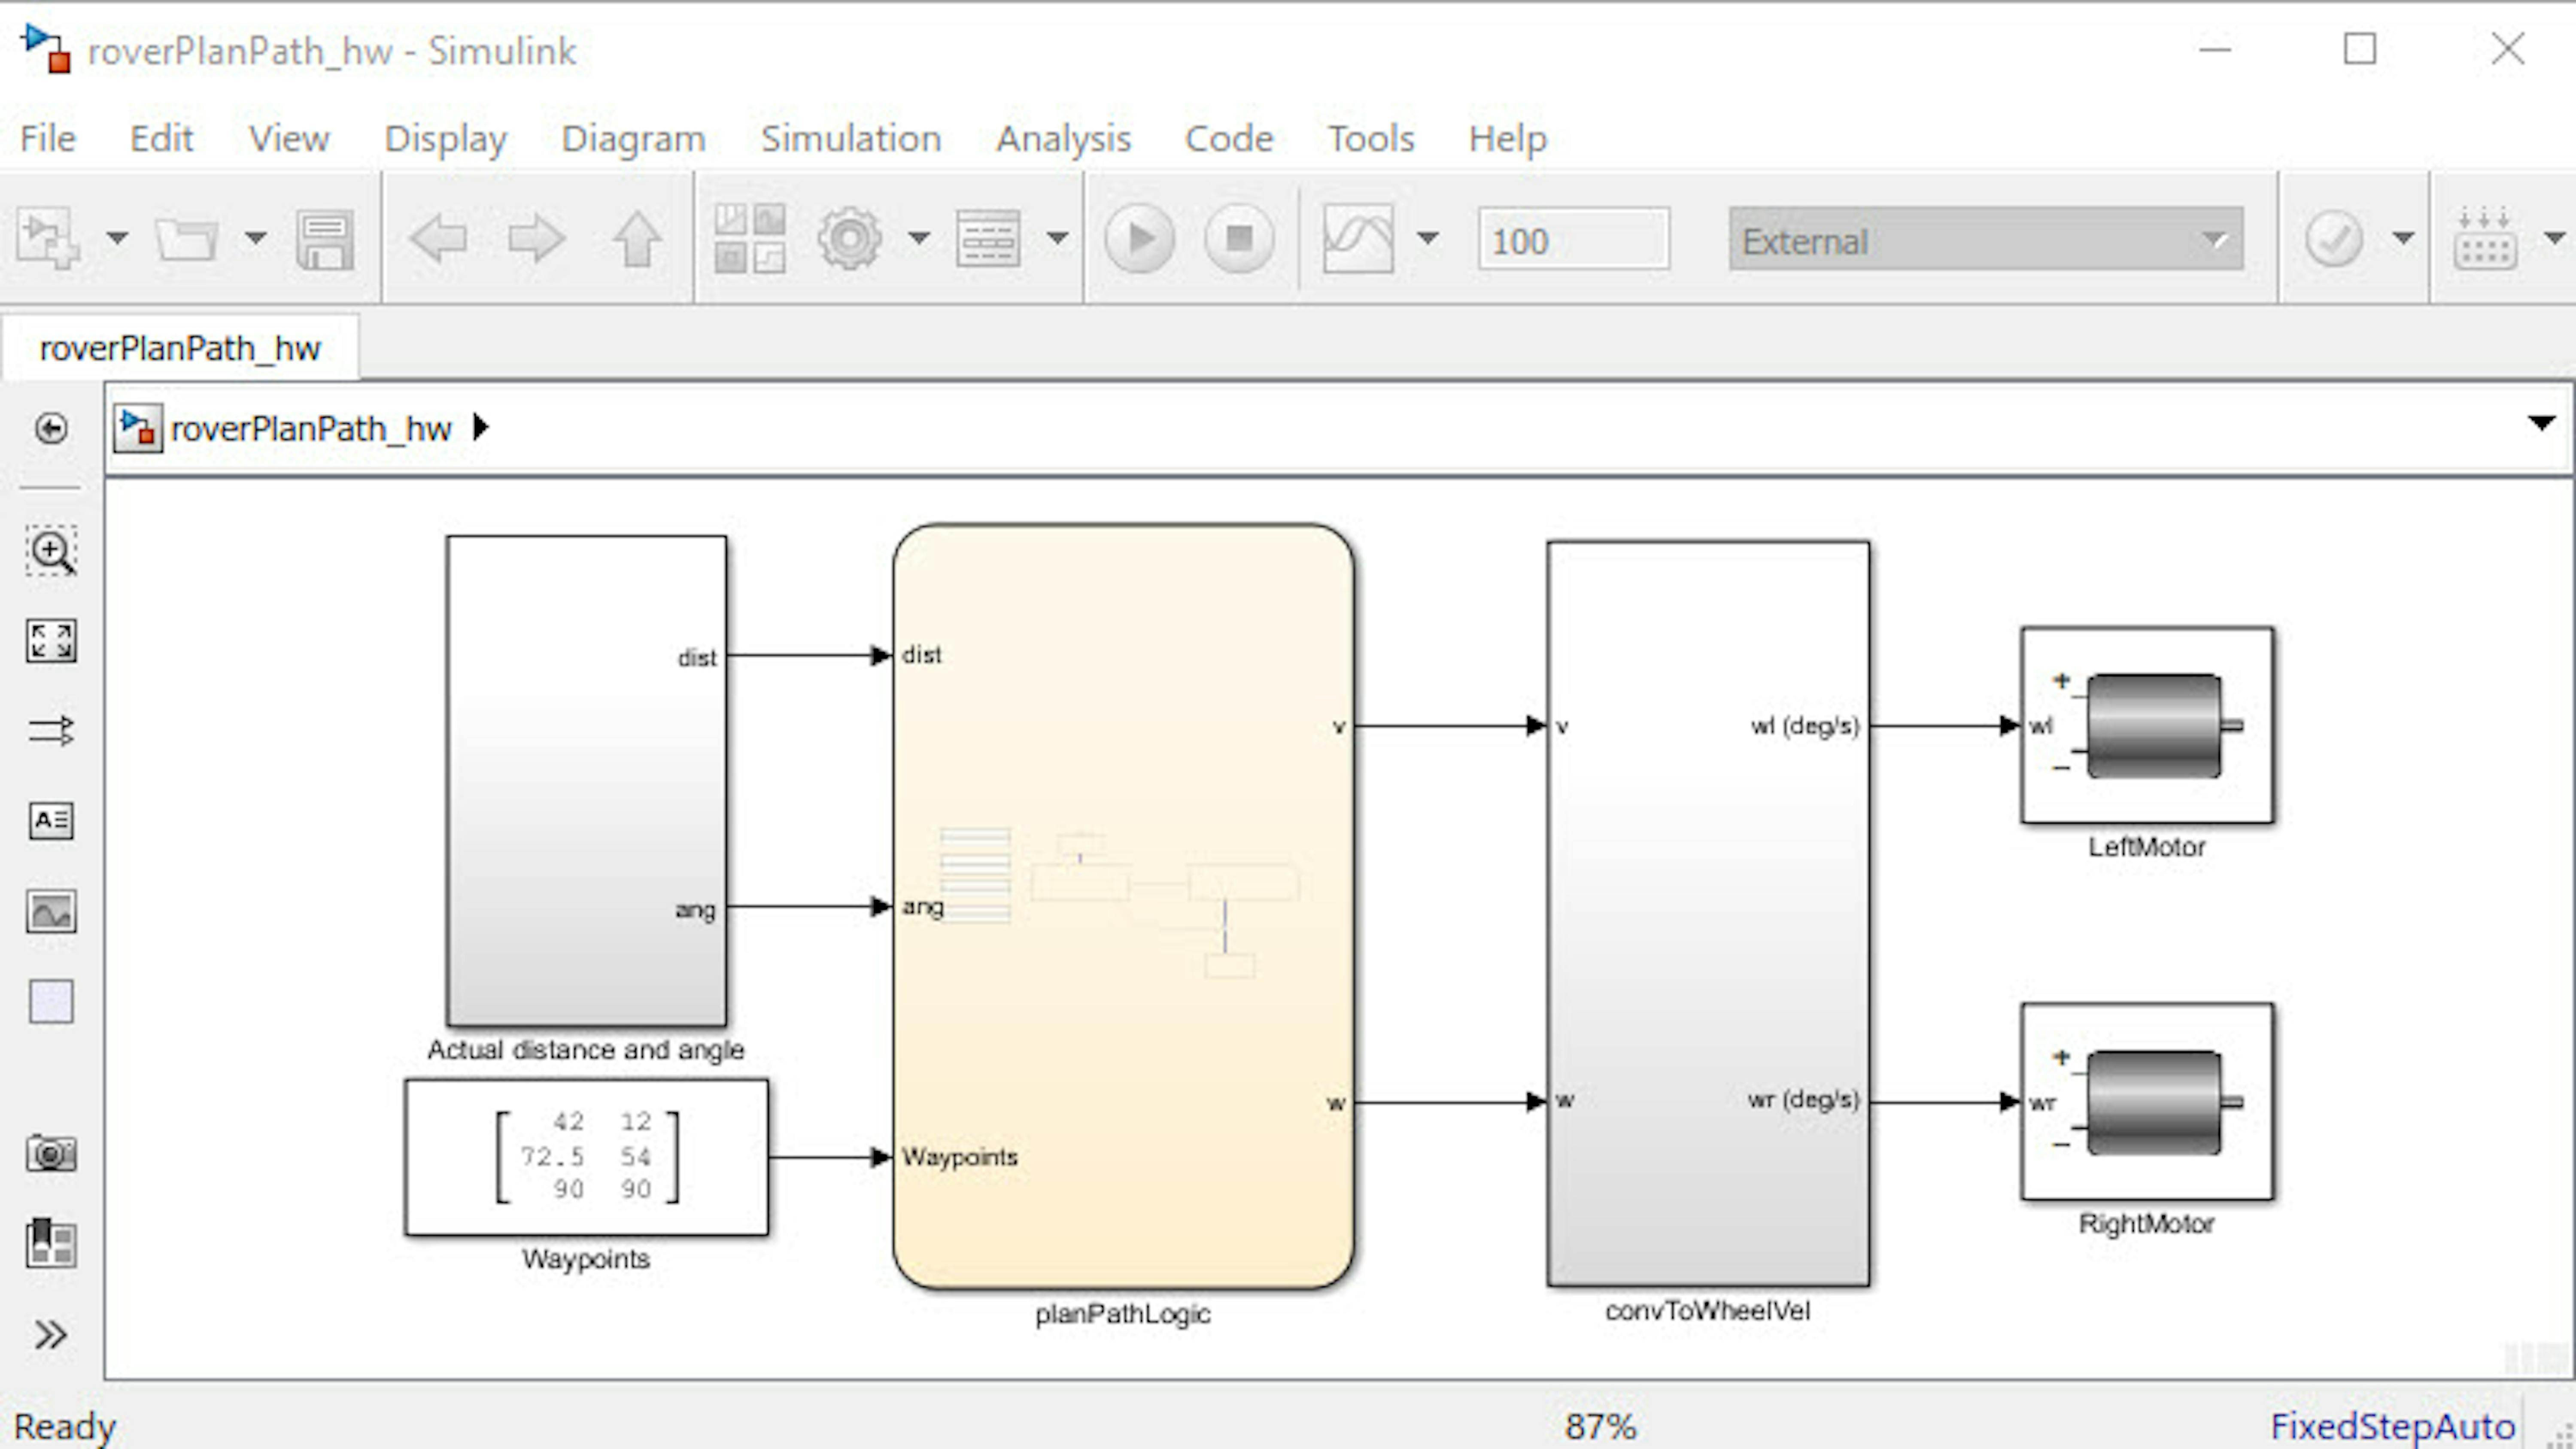This screenshot has width=2576, height=1449.
Task: Open the Analysis menu
Action: pos(1063,138)
